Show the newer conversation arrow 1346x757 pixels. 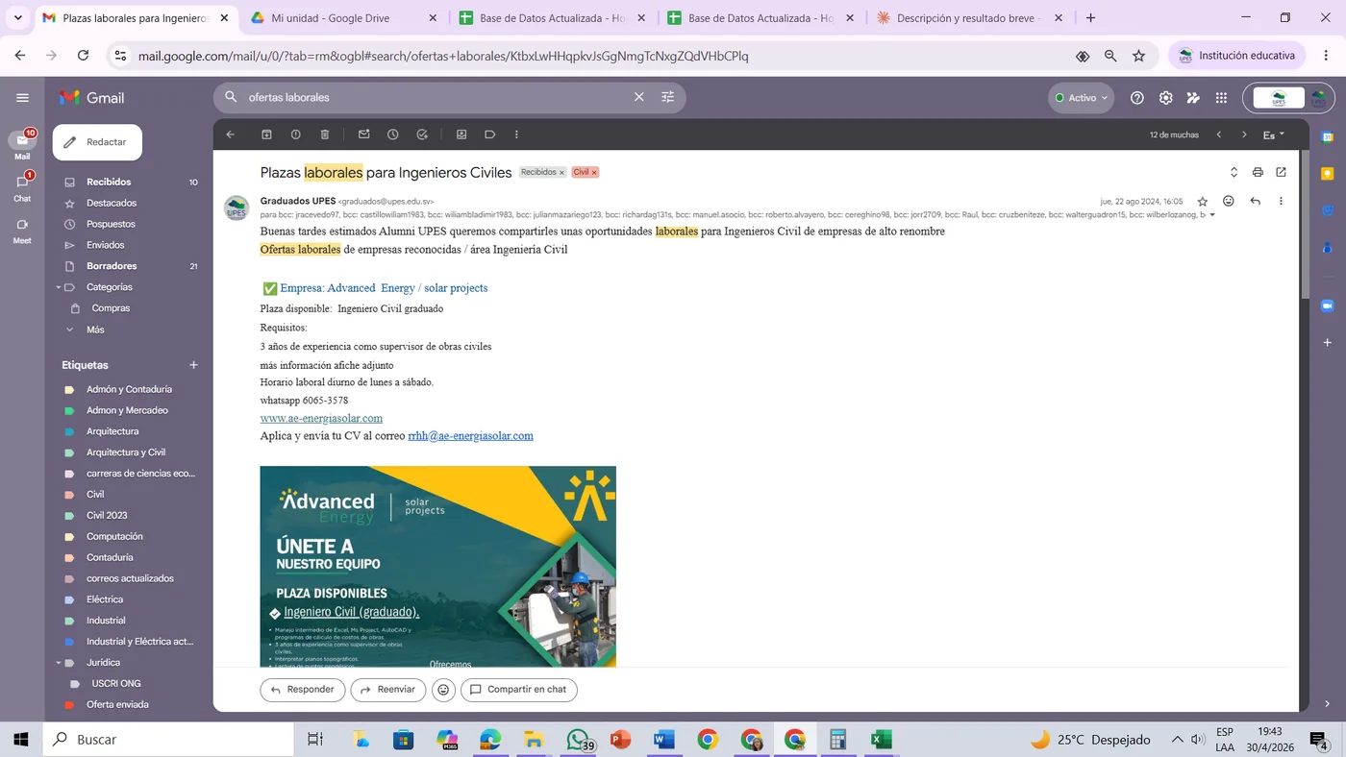click(1219, 134)
